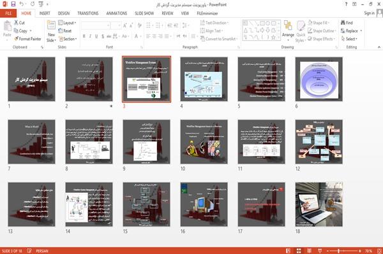Click the Undo arrow icon

pos(22,4)
